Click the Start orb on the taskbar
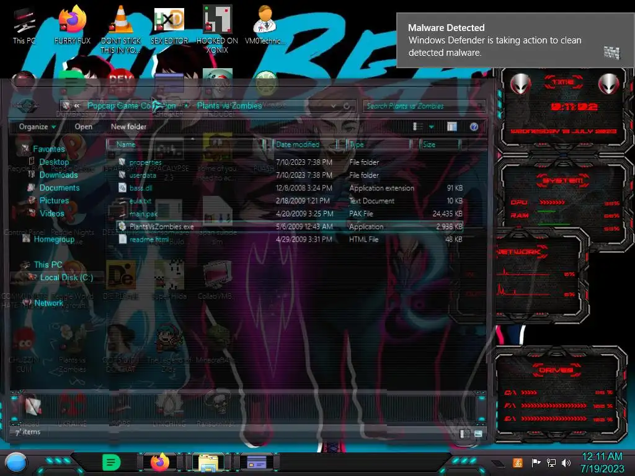The height and width of the screenshot is (476, 635). coord(16,462)
